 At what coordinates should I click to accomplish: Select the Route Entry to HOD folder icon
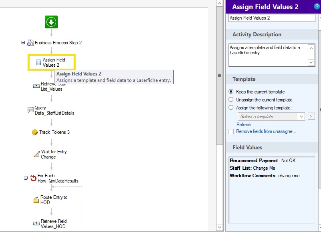click(36, 200)
